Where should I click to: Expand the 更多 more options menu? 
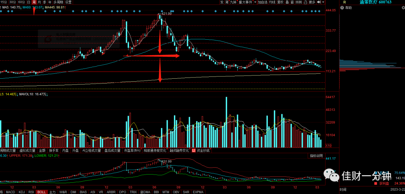click(312, 2)
